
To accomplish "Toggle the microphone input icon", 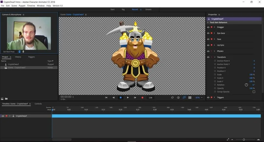I will (23, 52).
